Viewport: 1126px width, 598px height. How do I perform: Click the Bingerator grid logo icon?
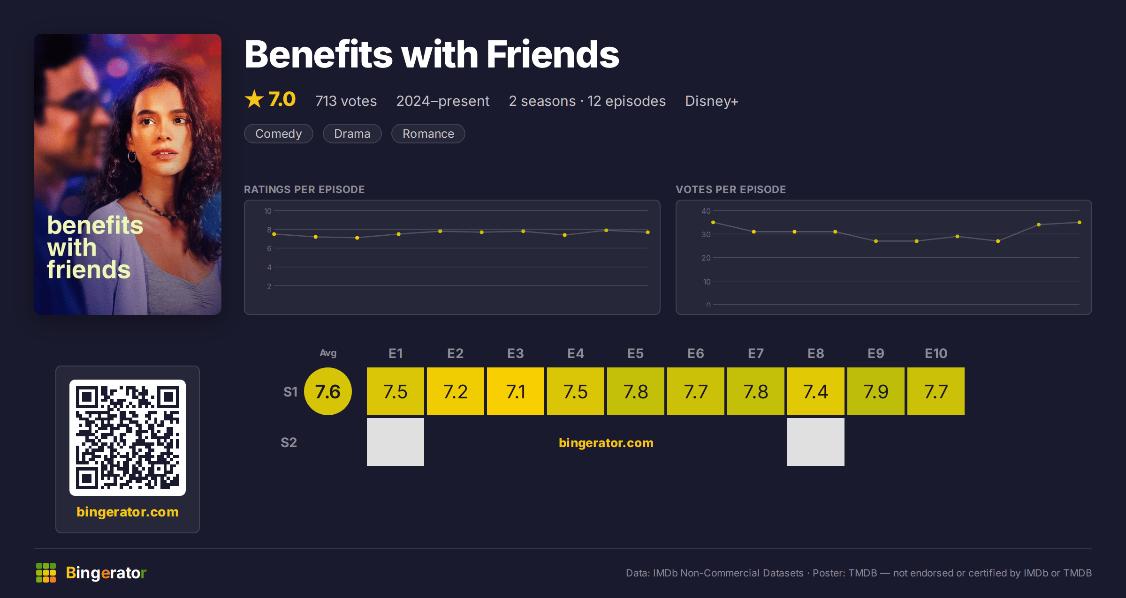pyautogui.click(x=46, y=573)
